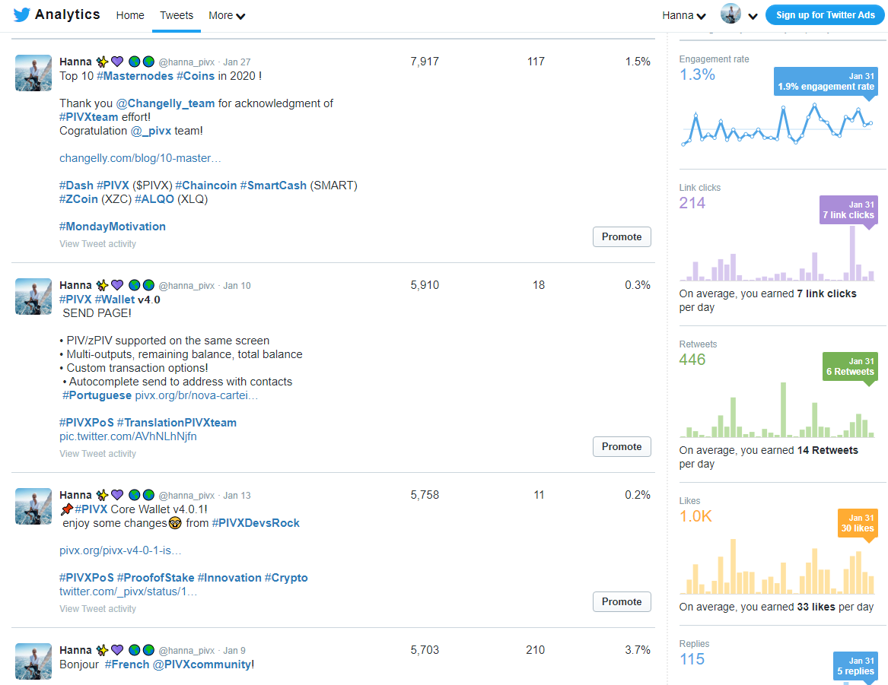Open the @_pivx mention
Screen dimensions: 888x685
pos(151,131)
